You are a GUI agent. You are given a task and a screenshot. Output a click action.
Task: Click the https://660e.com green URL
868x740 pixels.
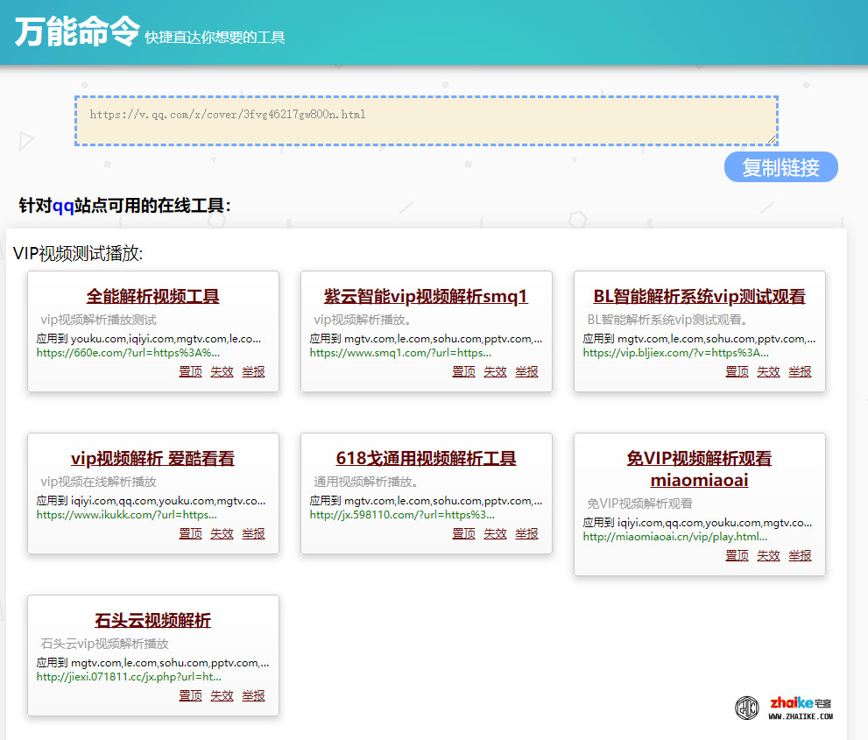pos(128,353)
